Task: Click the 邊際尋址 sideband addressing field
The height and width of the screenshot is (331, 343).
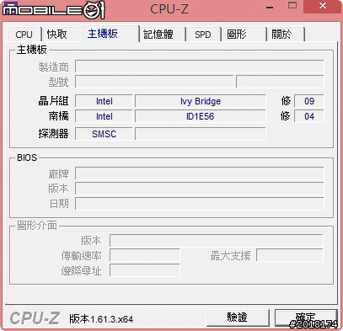Action: [x=145, y=270]
